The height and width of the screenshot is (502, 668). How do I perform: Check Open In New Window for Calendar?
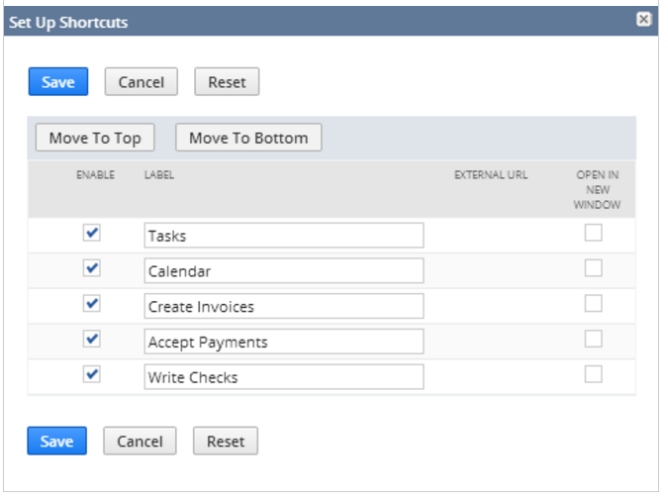pos(593,268)
